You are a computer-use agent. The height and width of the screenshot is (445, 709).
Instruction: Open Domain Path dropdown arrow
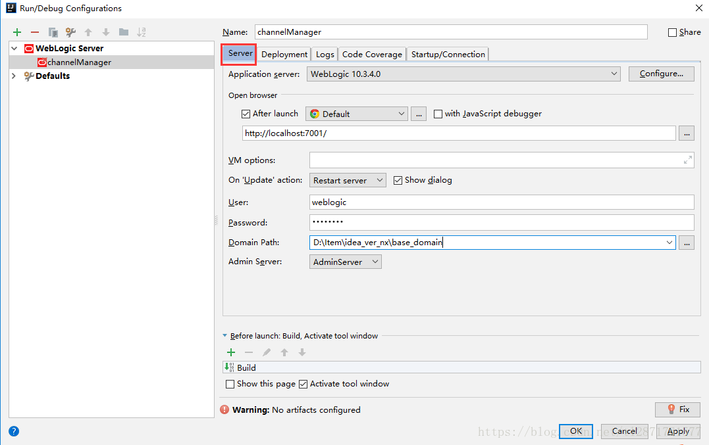pyautogui.click(x=670, y=243)
